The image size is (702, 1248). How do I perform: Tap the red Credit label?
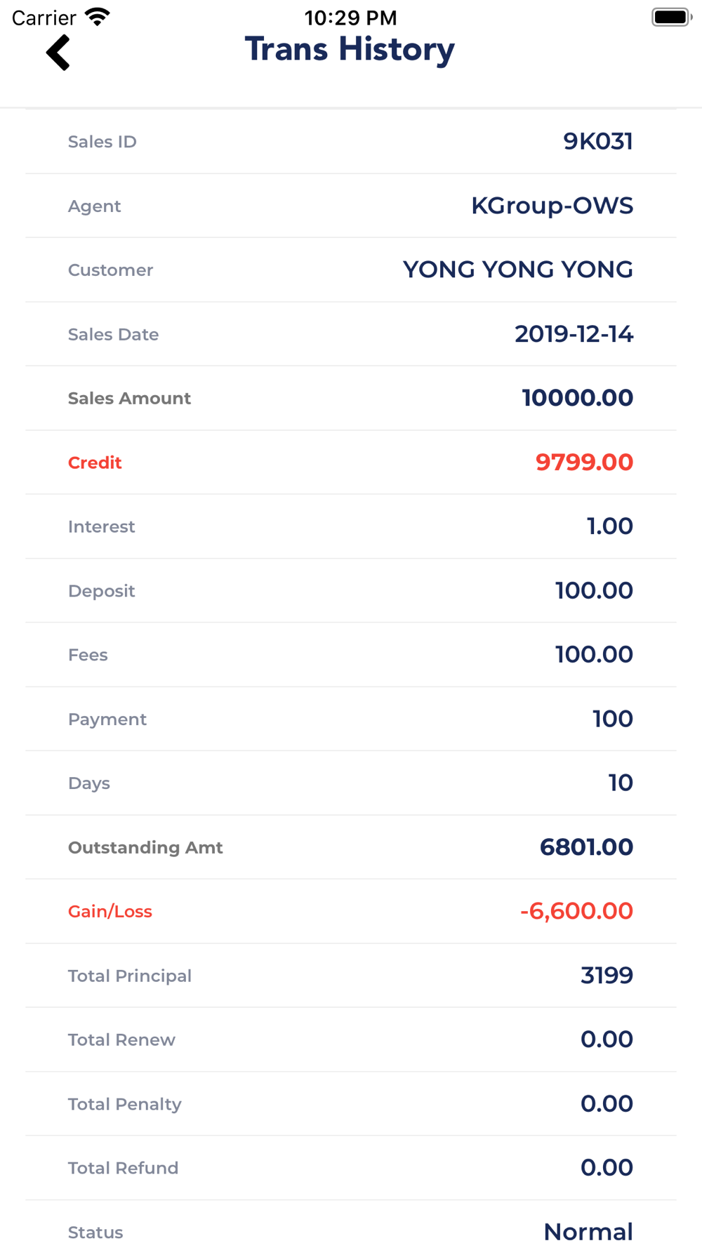[x=95, y=463]
